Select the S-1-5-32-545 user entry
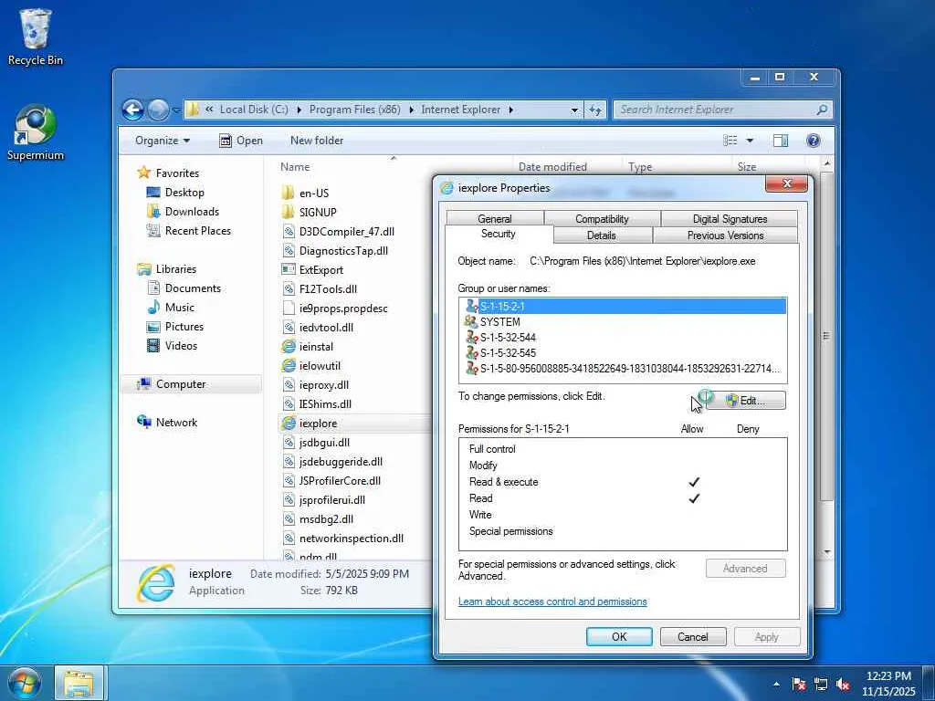The width and height of the screenshot is (935, 701). tap(623, 353)
